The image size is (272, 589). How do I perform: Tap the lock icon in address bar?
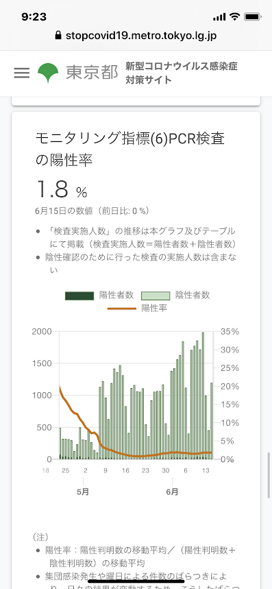pos(58,36)
